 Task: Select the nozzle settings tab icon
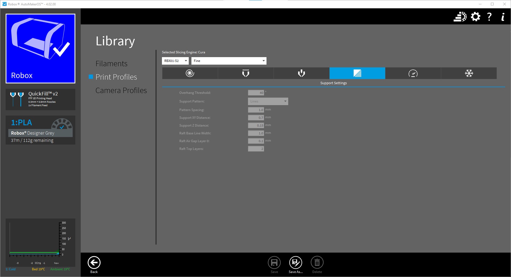click(246, 73)
